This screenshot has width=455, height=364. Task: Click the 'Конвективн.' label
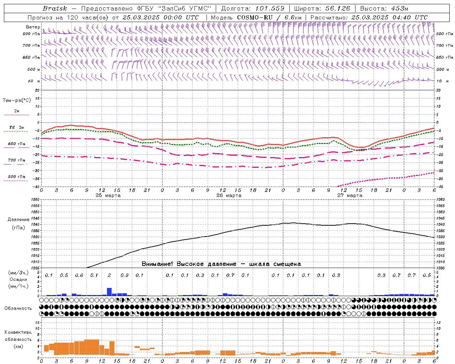[x=18, y=332]
